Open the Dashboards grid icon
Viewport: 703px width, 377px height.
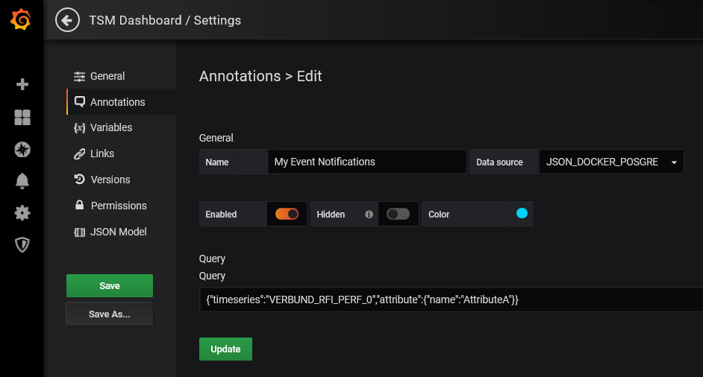click(22, 117)
